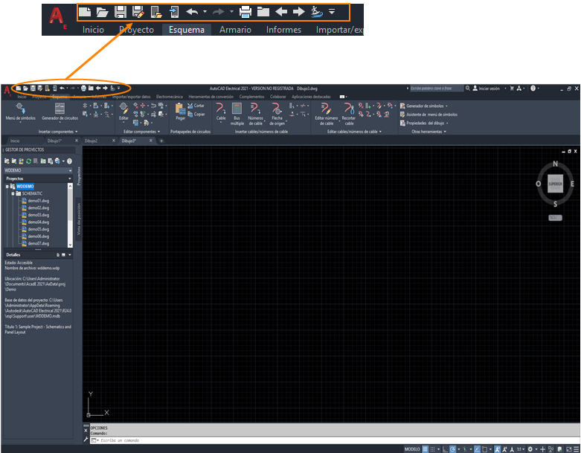Viewport: 581px width, 453px height.
Task: Open annotation scale 1:1 dropdown
Action: click(x=521, y=449)
